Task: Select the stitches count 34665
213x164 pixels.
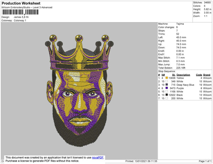Action: (207, 2)
